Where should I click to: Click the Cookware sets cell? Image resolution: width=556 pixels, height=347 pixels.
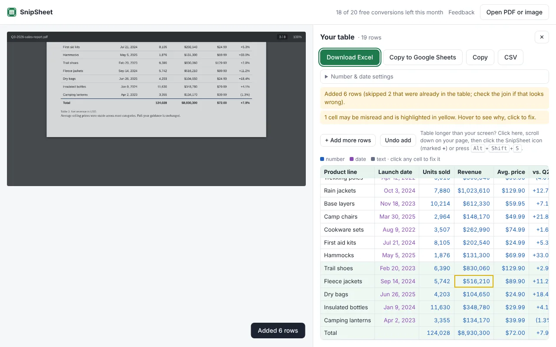click(347, 229)
